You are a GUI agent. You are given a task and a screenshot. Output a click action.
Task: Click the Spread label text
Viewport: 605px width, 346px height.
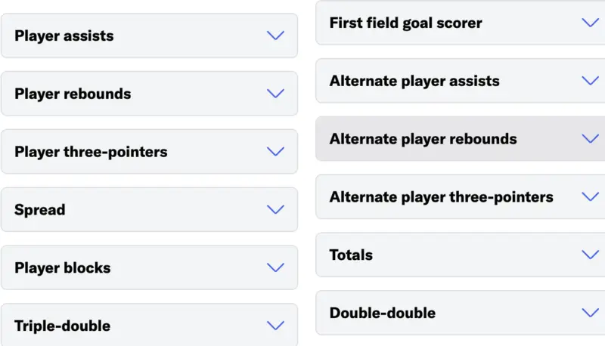click(x=39, y=210)
